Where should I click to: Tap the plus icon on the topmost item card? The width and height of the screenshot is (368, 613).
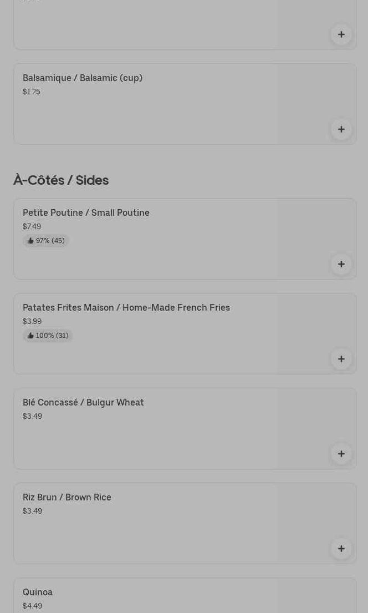341,34
